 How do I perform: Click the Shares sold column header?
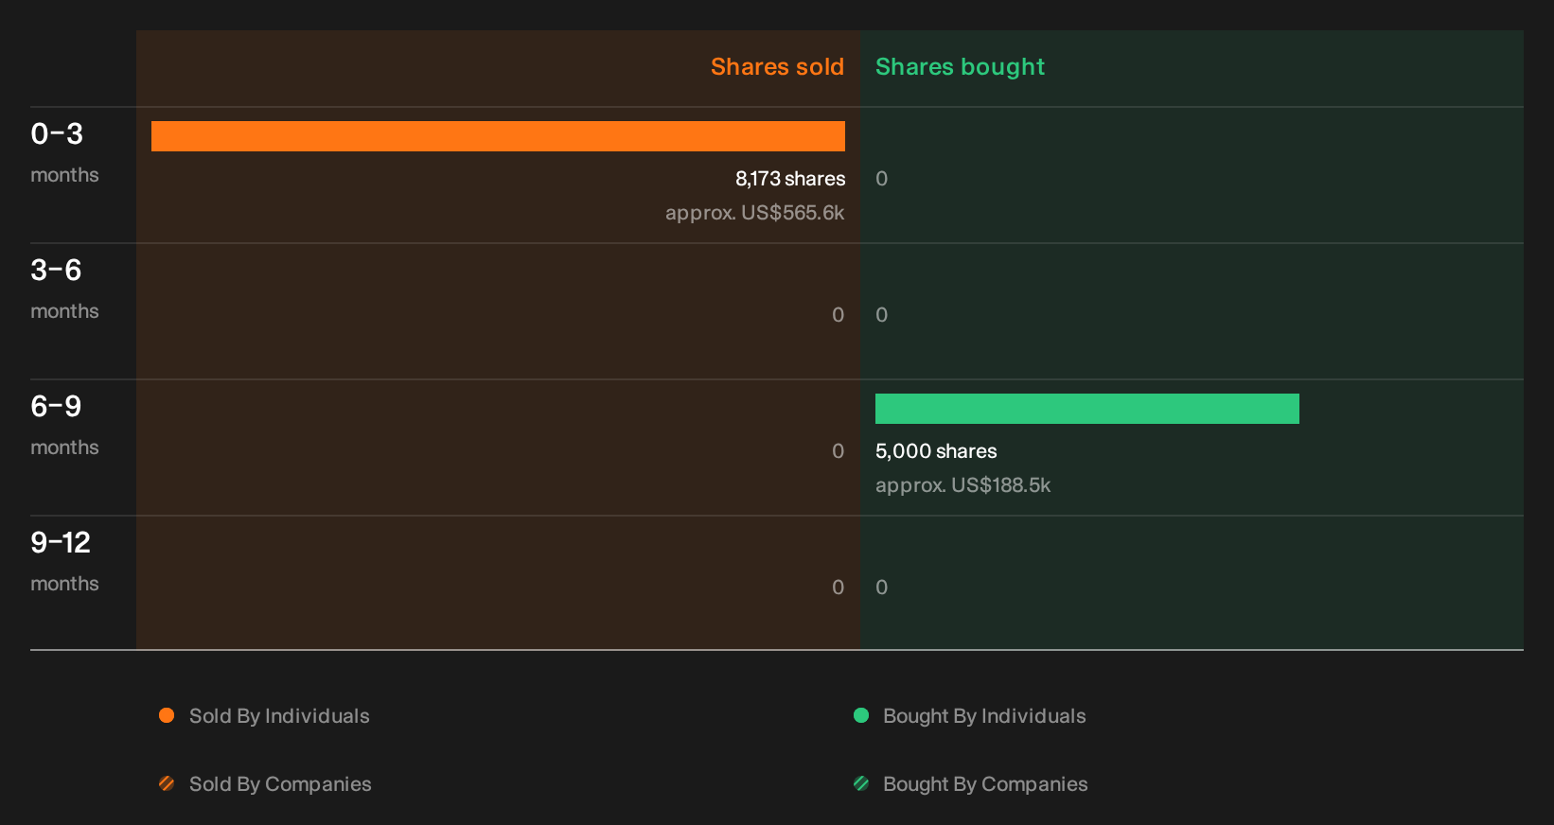777,67
